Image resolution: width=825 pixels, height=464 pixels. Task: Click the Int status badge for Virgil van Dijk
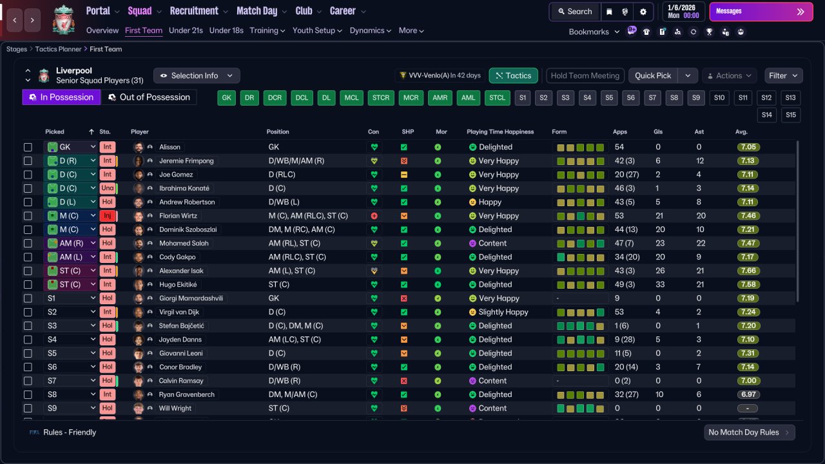click(x=108, y=312)
